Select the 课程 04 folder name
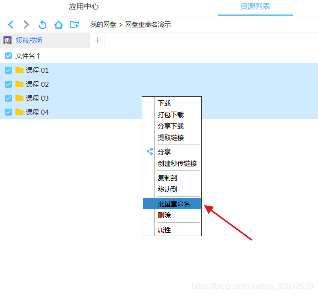318x295 pixels. pyautogui.click(x=37, y=112)
